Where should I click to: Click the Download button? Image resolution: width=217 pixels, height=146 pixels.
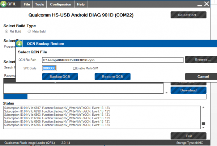tap(188, 90)
